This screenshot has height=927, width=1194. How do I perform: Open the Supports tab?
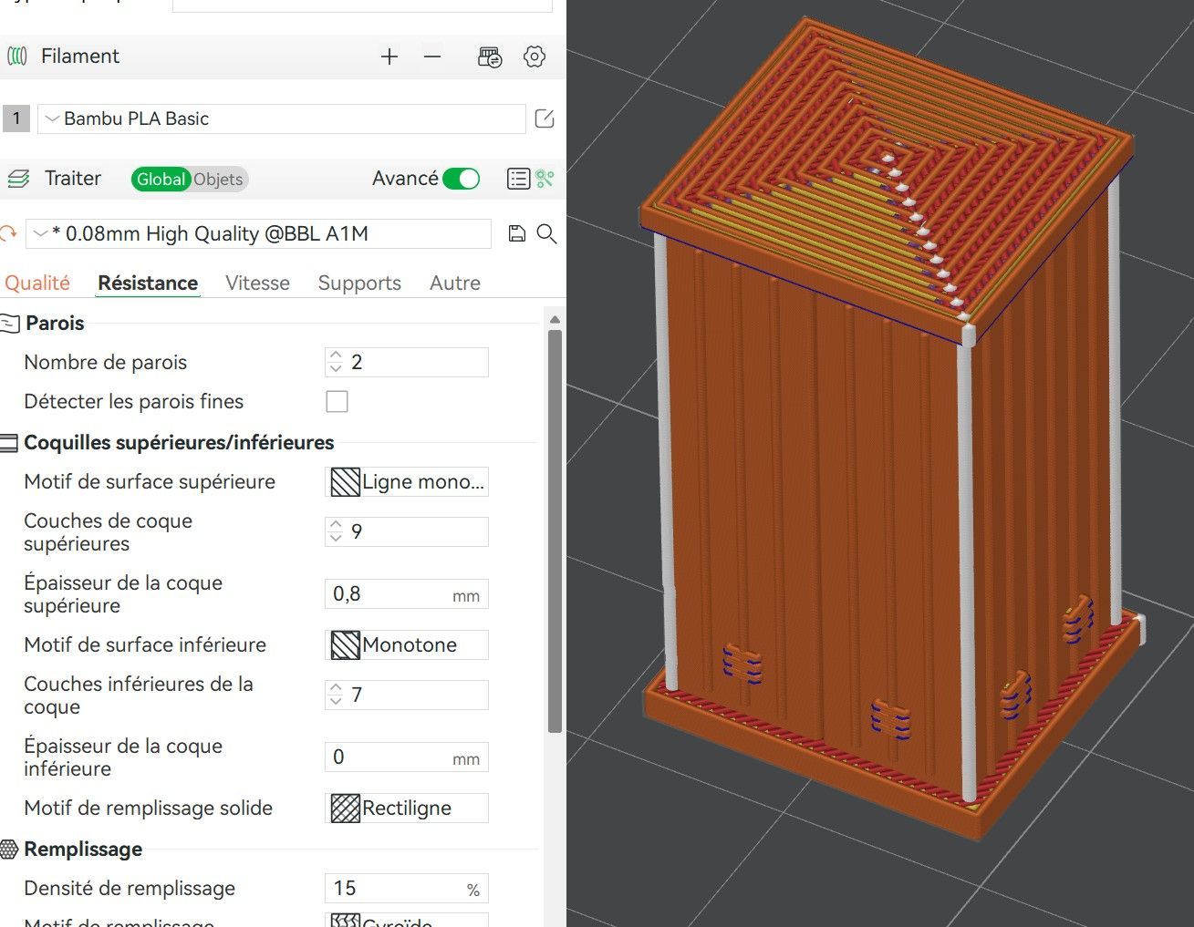pyautogui.click(x=359, y=283)
